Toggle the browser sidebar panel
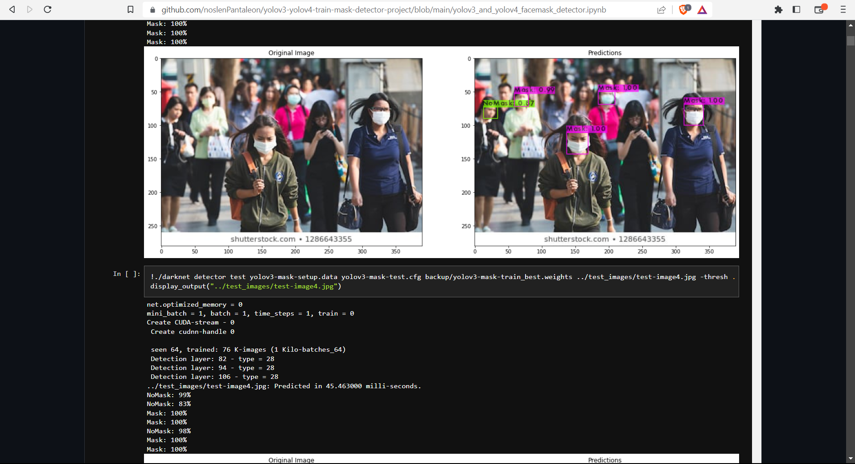855x464 pixels. pyautogui.click(x=797, y=9)
